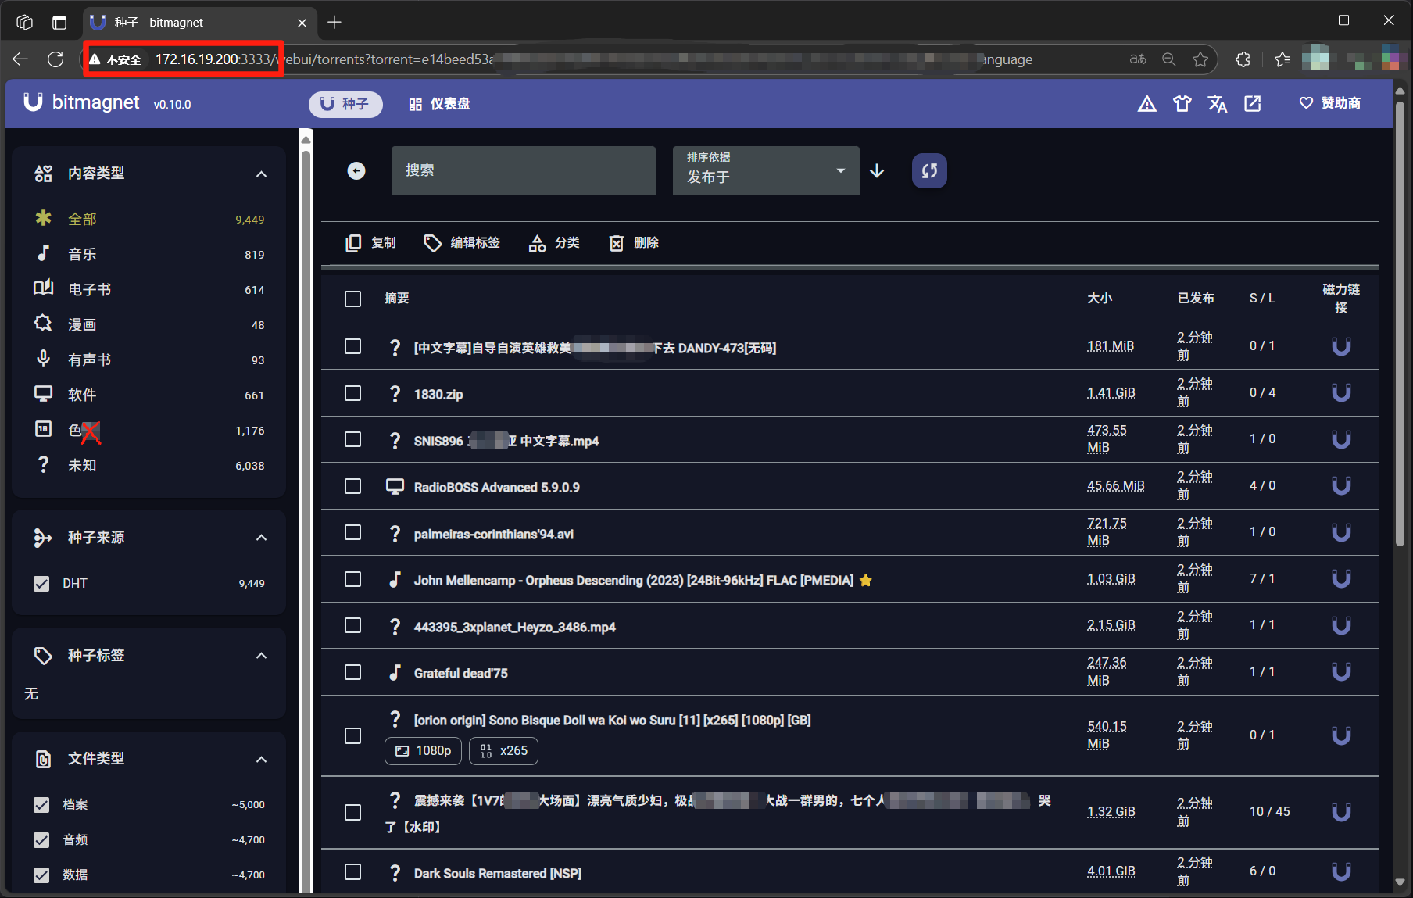Click the back arrow circle beside search

point(356,171)
